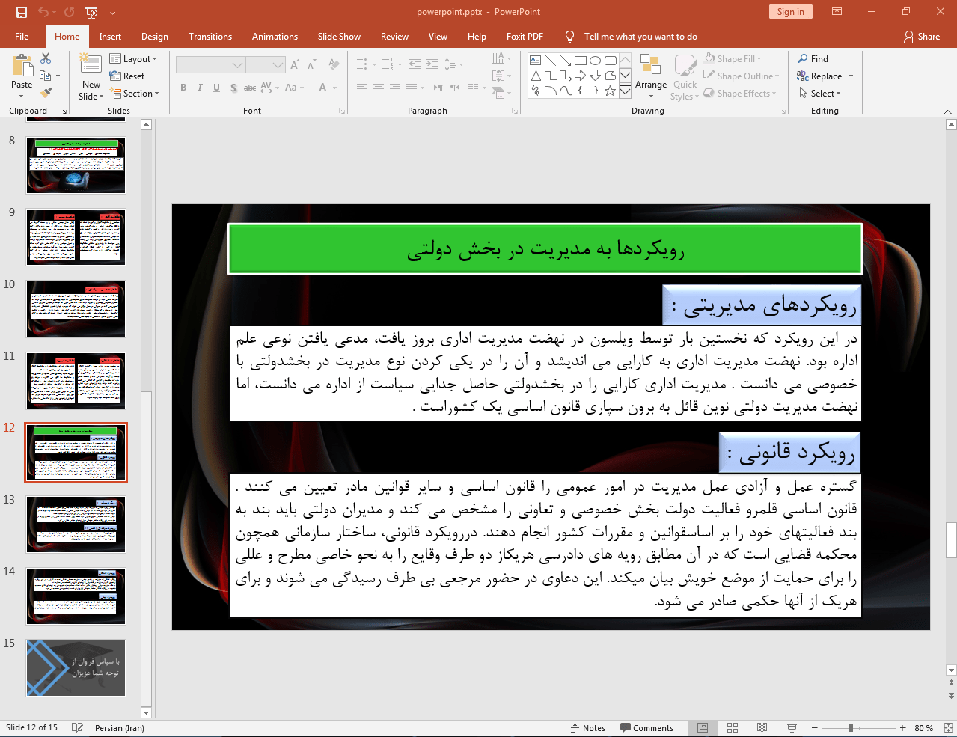Select the star shape in gallery
Viewport: 957px width, 737px height.
tap(611, 91)
